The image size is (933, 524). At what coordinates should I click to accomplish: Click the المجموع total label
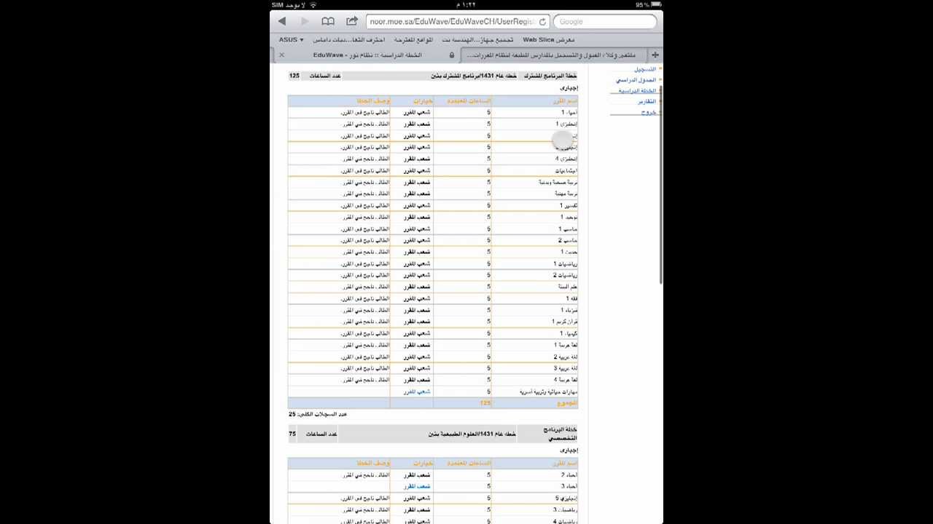pos(567,402)
